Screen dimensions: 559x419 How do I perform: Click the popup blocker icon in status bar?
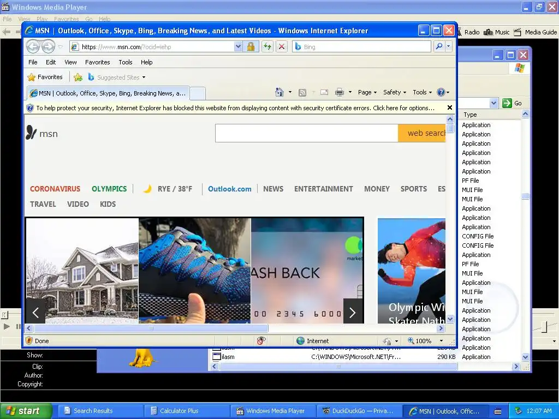point(261,340)
